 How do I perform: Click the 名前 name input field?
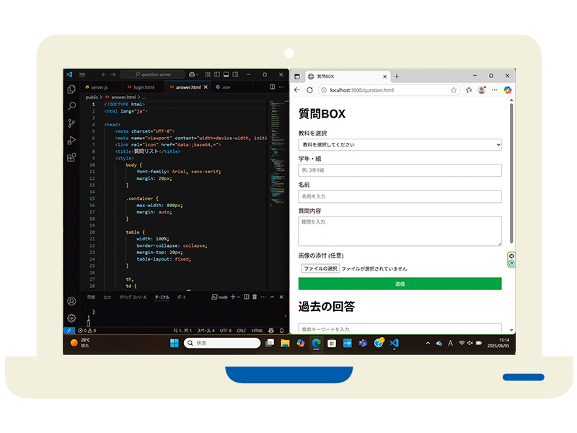coord(400,196)
